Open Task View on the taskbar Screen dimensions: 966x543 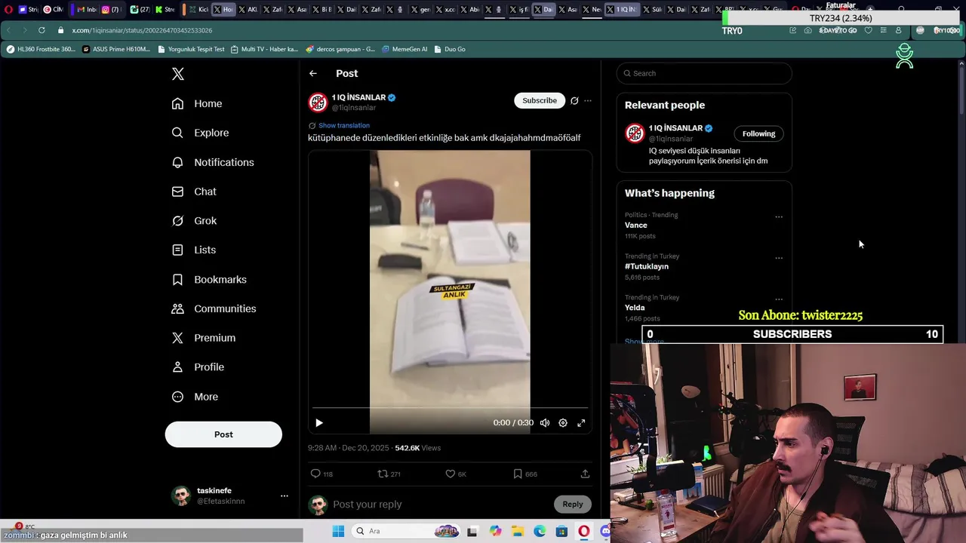(472, 531)
